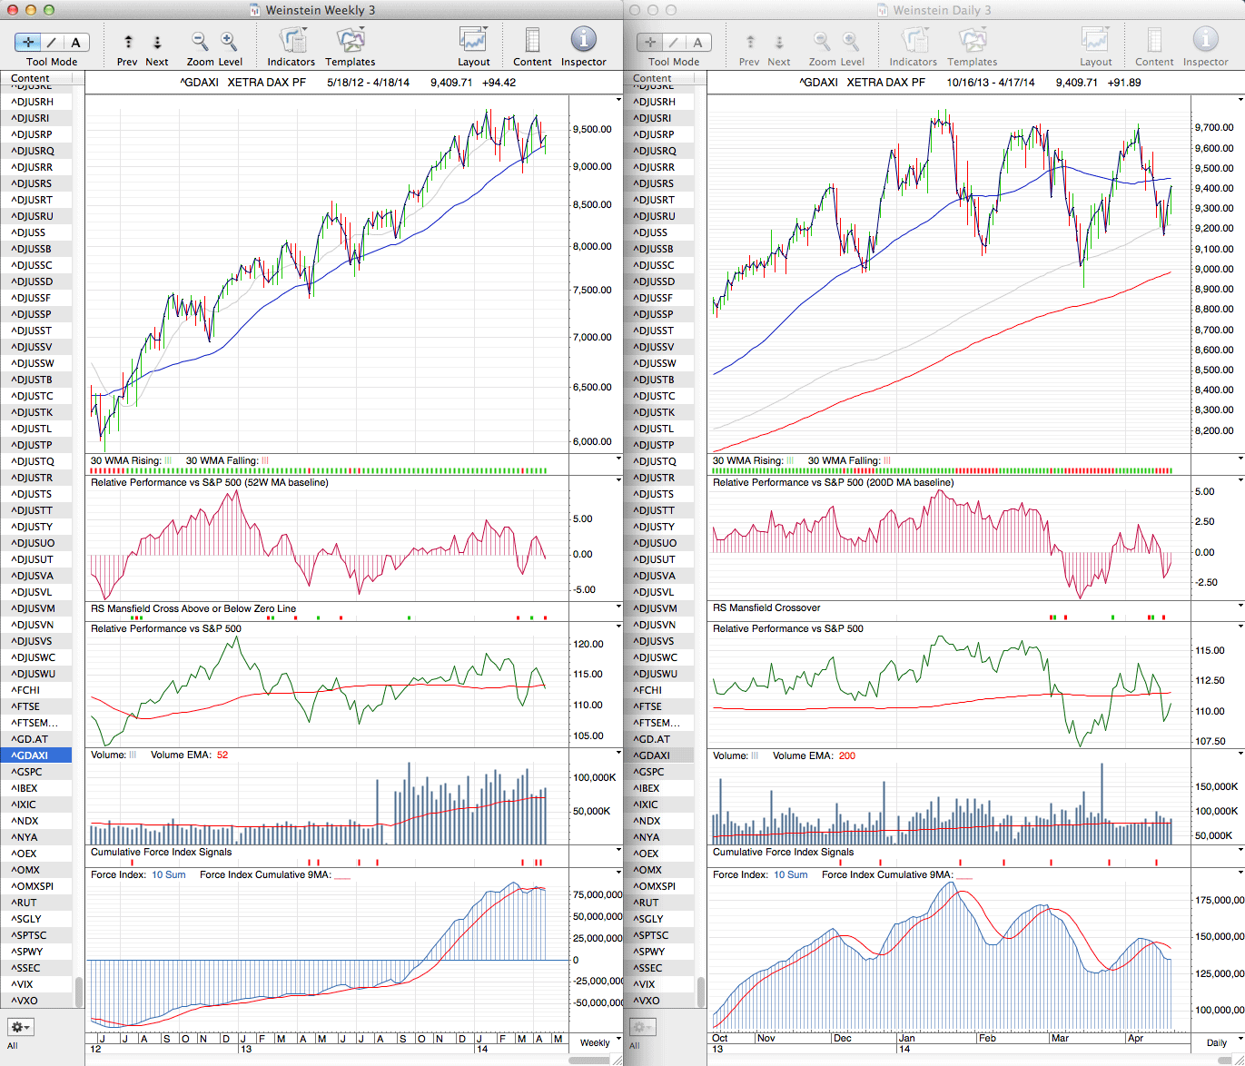This screenshot has height=1066, width=1245.
Task: Select ^GSPC in the left symbol list
Action: (x=26, y=772)
